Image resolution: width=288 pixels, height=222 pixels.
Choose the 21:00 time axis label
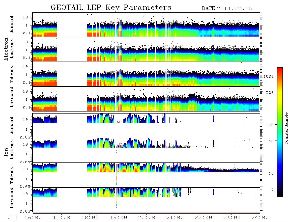point(175,218)
